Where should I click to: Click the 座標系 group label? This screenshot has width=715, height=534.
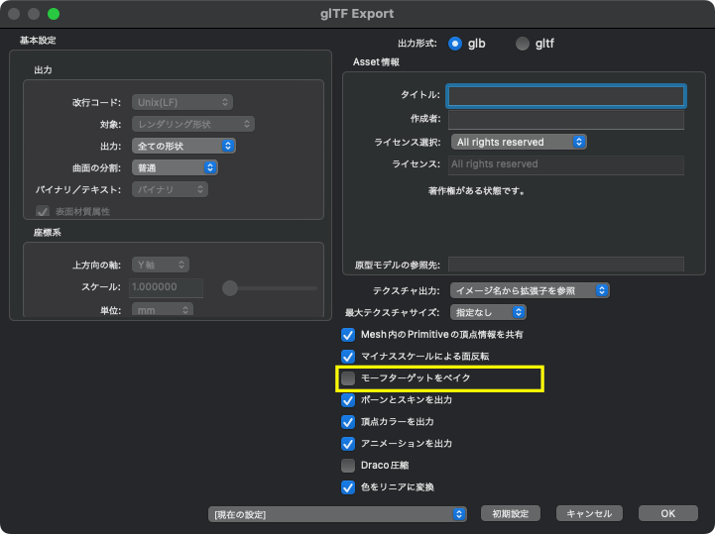click(47, 233)
